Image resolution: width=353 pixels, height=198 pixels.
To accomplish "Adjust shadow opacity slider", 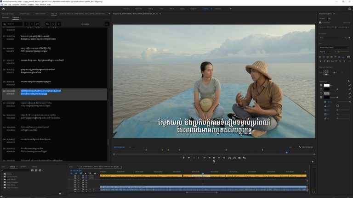I will (343, 102).
